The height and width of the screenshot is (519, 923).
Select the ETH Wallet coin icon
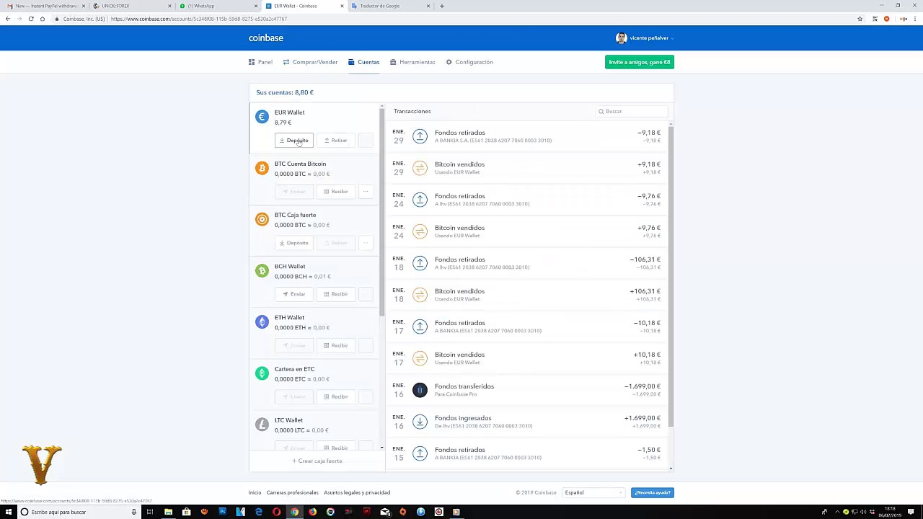[x=262, y=321]
